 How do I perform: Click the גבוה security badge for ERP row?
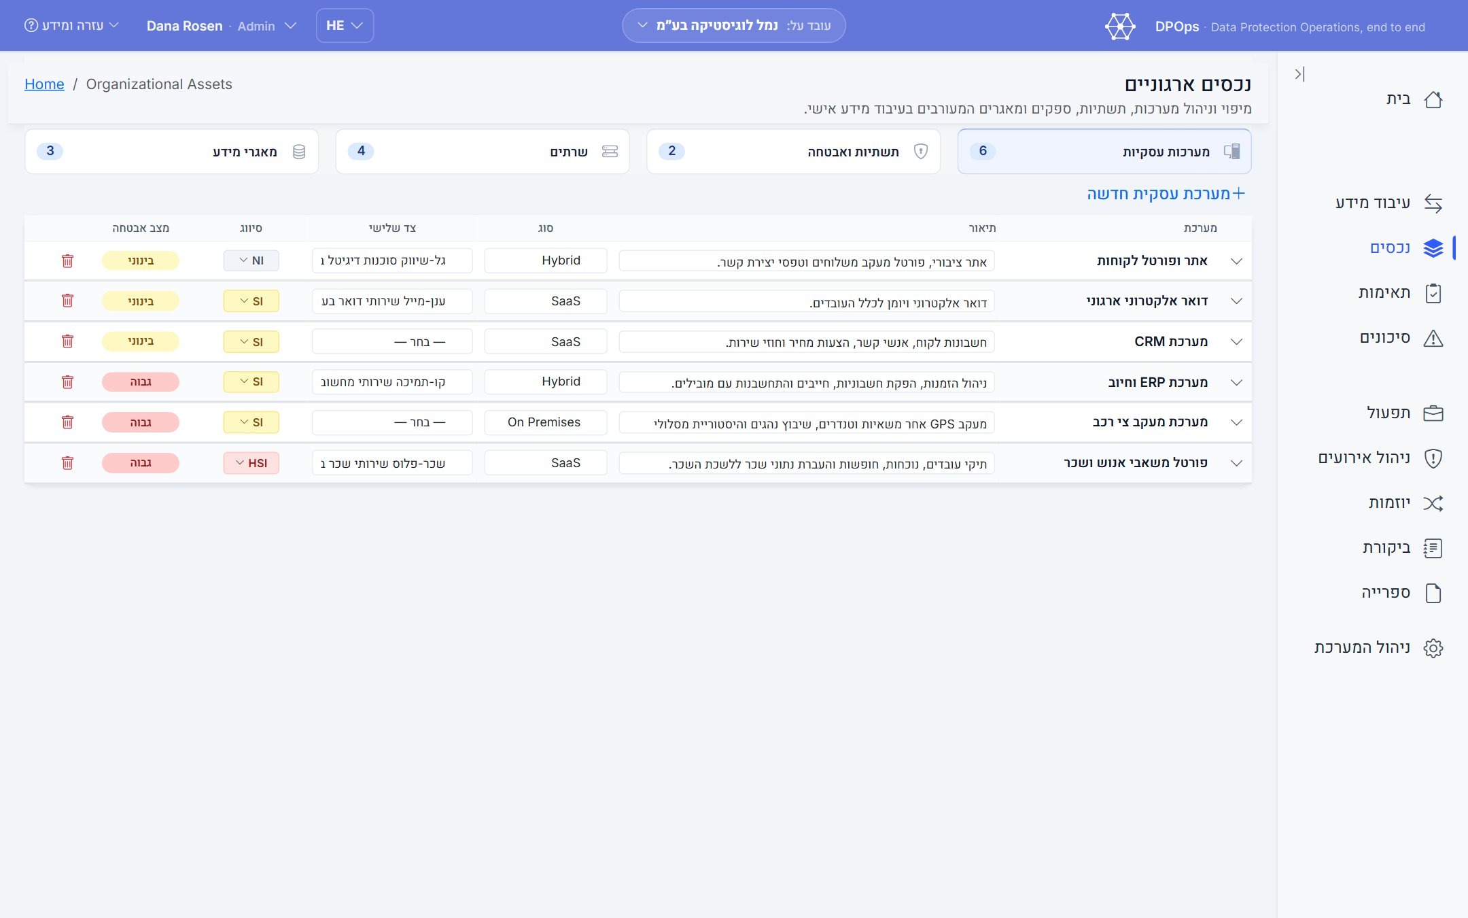[x=141, y=382]
